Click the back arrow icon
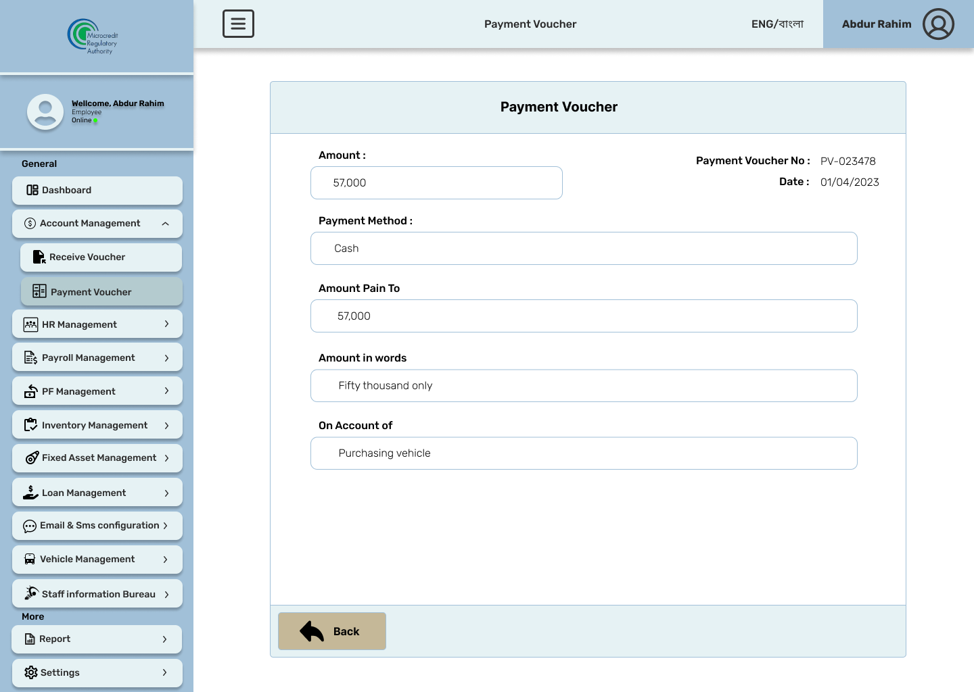This screenshot has width=974, height=692. [312, 631]
